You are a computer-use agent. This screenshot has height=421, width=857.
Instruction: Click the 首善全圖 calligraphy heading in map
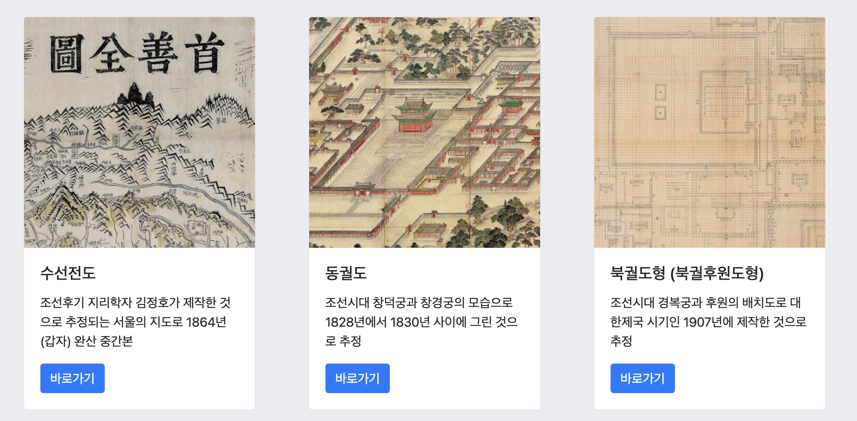tap(137, 55)
